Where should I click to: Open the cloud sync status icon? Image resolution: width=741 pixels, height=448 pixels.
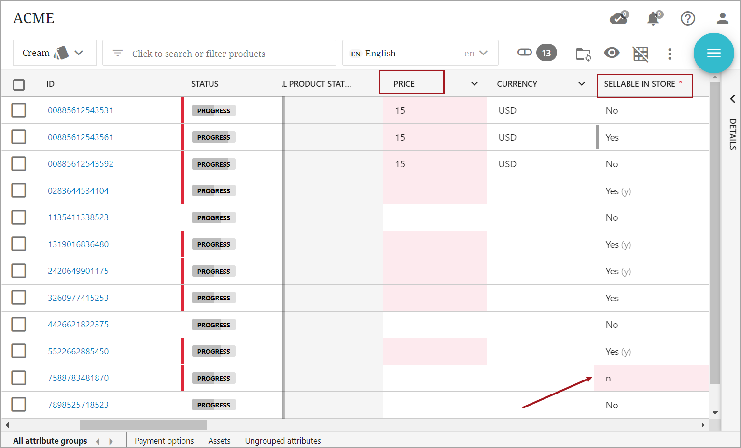[x=618, y=18]
